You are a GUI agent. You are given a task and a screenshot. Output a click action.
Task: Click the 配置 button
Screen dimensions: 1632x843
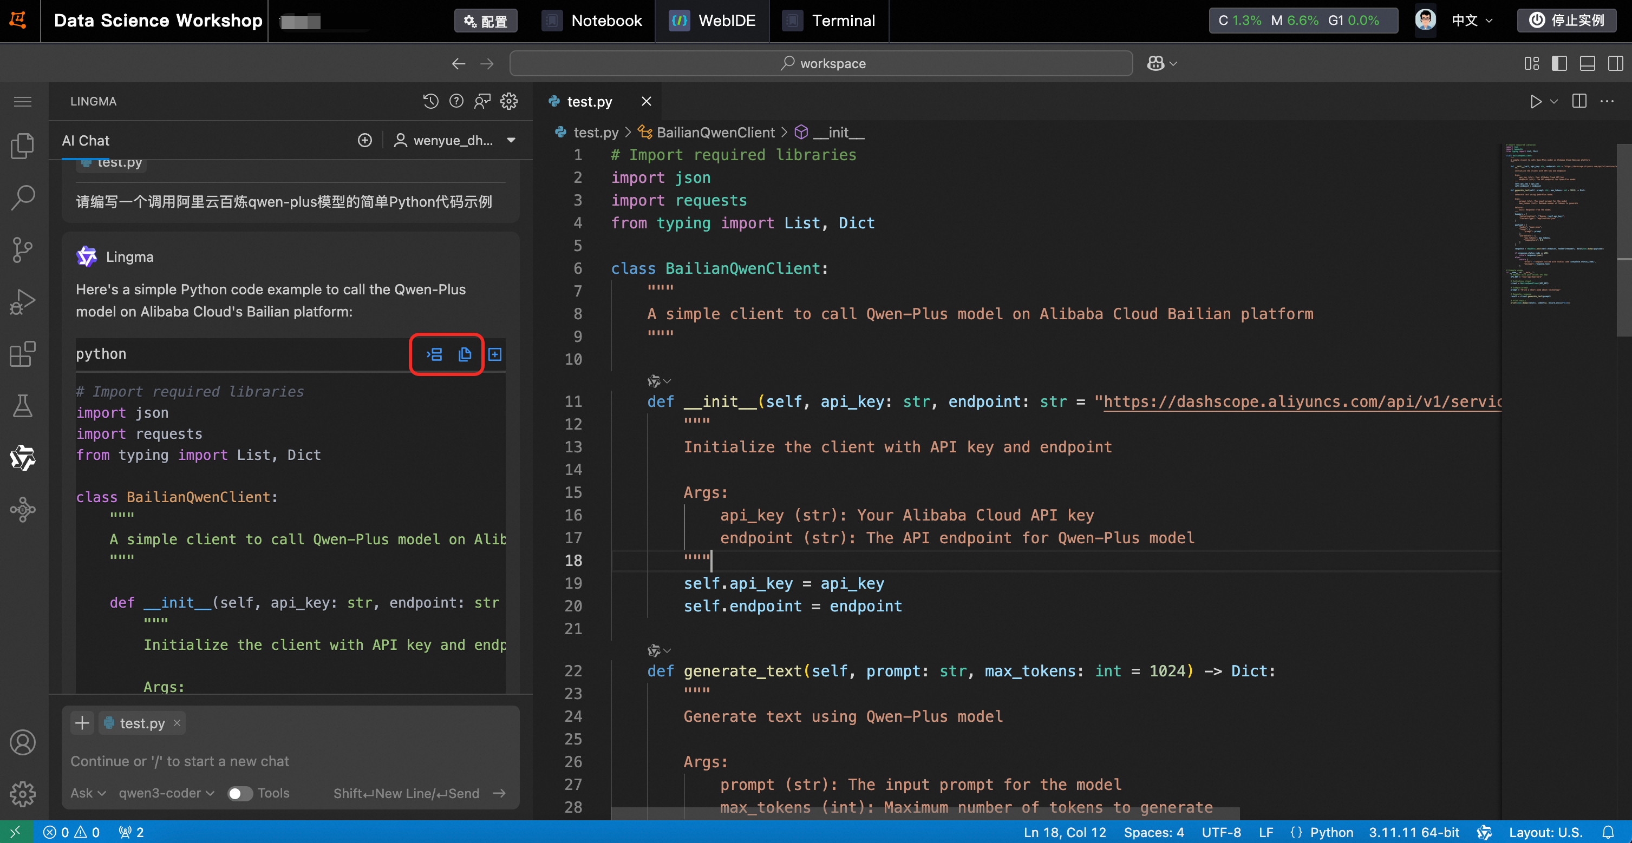click(x=485, y=21)
